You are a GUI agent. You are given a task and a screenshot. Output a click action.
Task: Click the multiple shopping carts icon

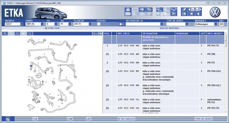click(174, 9)
